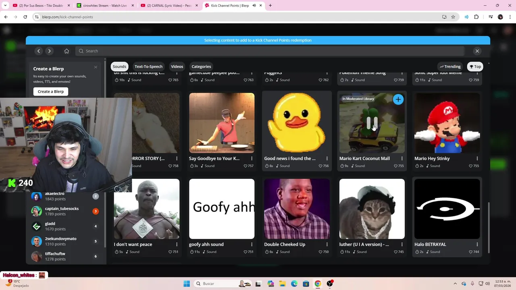Pause the Mario Kart Coconut Mall sound

click(372, 123)
